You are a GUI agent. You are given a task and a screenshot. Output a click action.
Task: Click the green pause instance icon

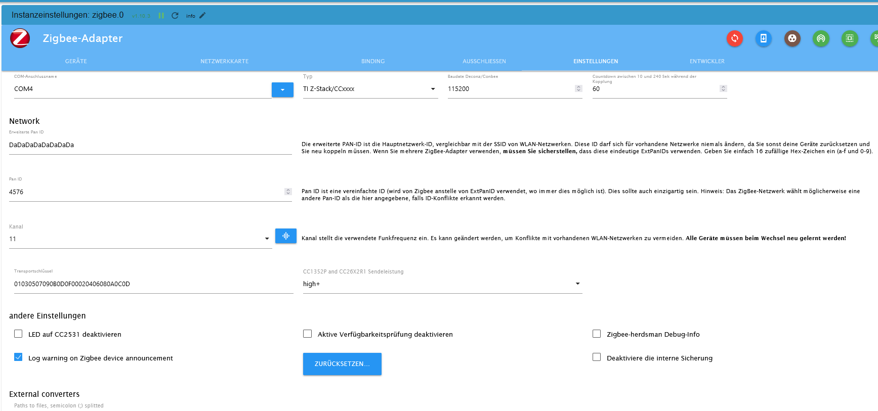pyautogui.click(x=161, y=16)
